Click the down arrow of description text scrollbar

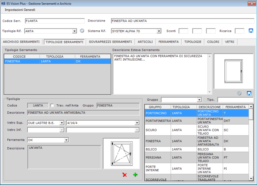tap(209, 92)
